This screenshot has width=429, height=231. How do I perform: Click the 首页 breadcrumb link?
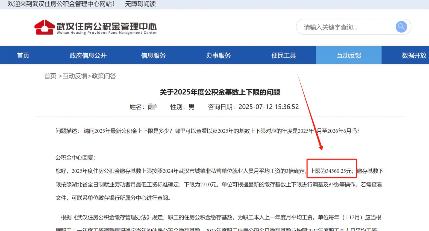click(x=50, y=76)
